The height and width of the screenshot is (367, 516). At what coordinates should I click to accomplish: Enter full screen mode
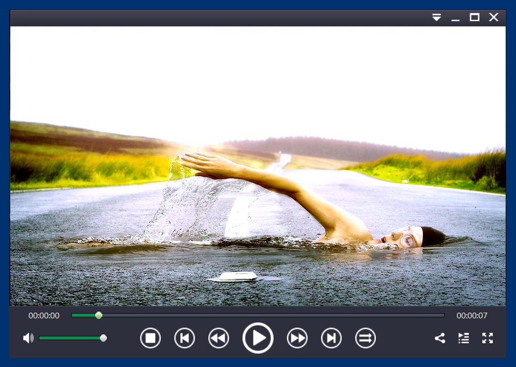[x=488, y=339]
